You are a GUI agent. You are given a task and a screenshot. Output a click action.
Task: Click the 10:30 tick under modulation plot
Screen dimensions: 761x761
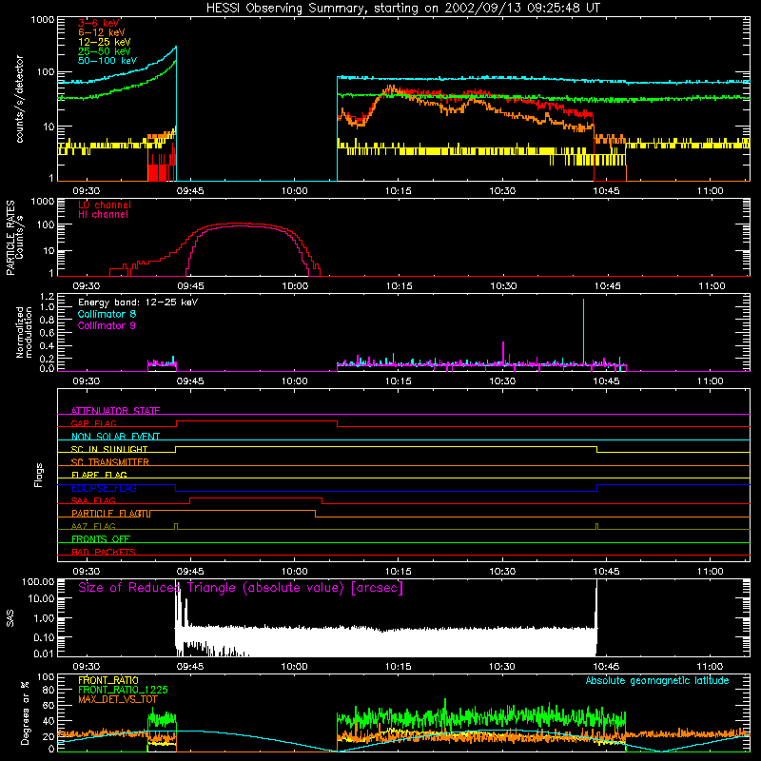(x=502, y=381)
